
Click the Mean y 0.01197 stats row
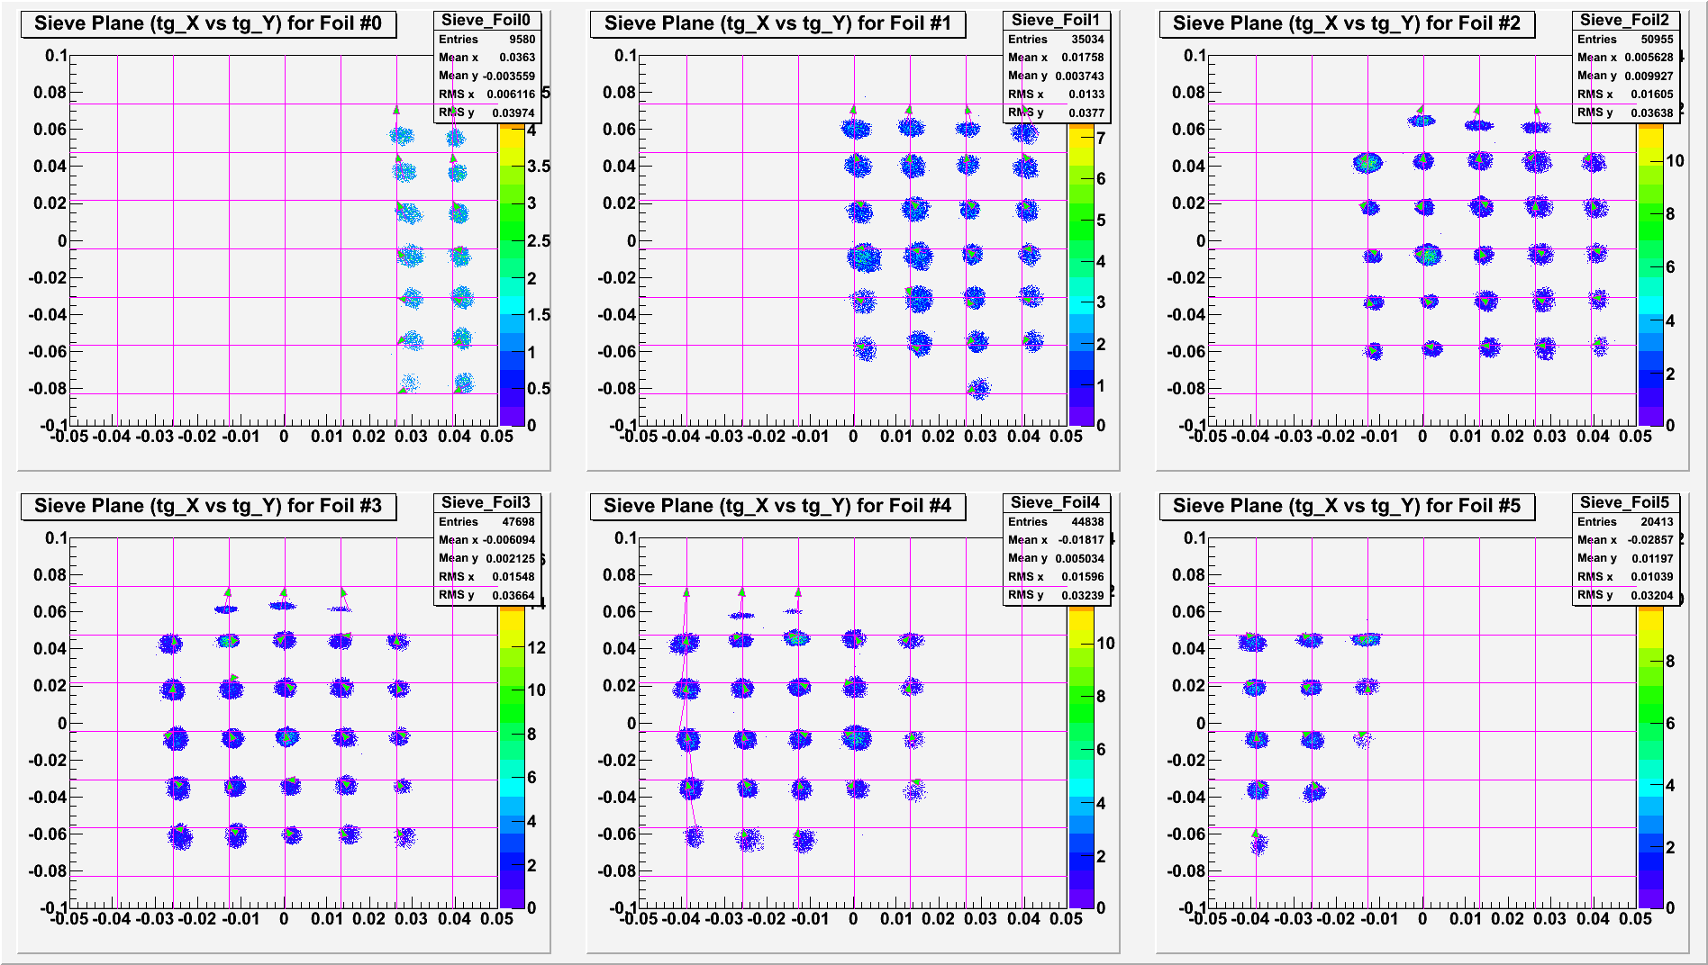pyautogui.click(x=1625, y=558)
